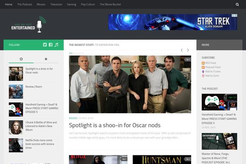
Task: Open podcast link Handheld Gaming = Dead? in right column
Action: tap(219, 119)
